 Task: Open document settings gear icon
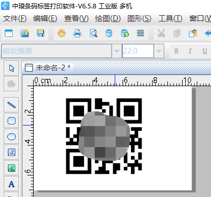[62, 33]
